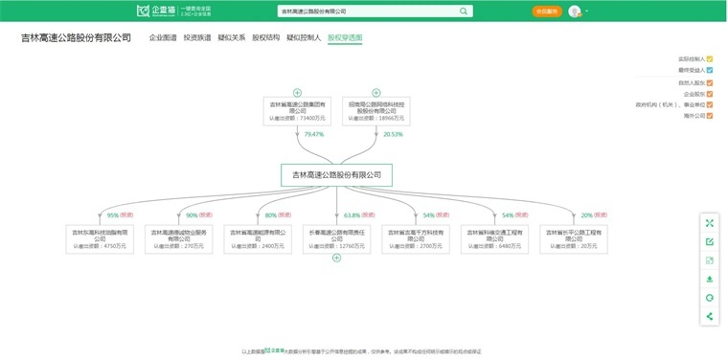This screenshot has height=361, width=728.
Task: Switch to the 股权结构 tab
Action: coord(265,38)
